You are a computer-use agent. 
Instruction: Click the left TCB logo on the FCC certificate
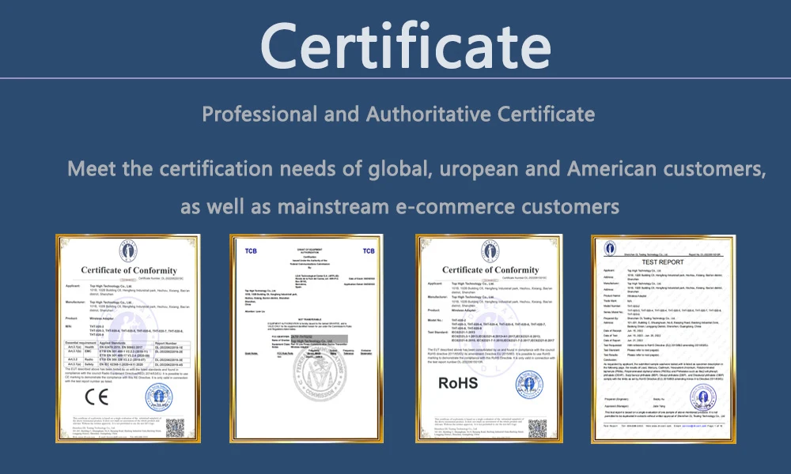tap(250, 251)
